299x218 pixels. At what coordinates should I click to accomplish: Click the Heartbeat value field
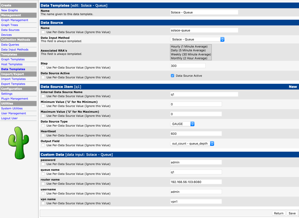pyautogui.click(x=196, y=134)
